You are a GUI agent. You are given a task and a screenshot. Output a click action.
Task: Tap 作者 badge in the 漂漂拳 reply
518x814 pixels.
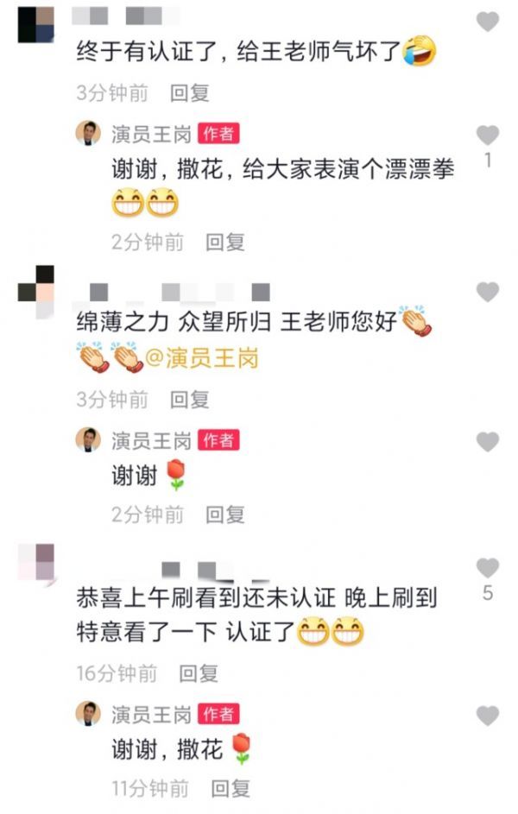(x=218, y=134)
